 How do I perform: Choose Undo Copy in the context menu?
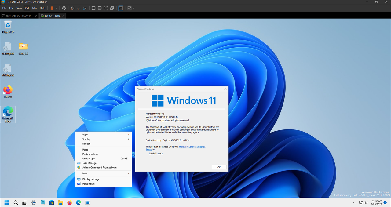click(103, 158)
